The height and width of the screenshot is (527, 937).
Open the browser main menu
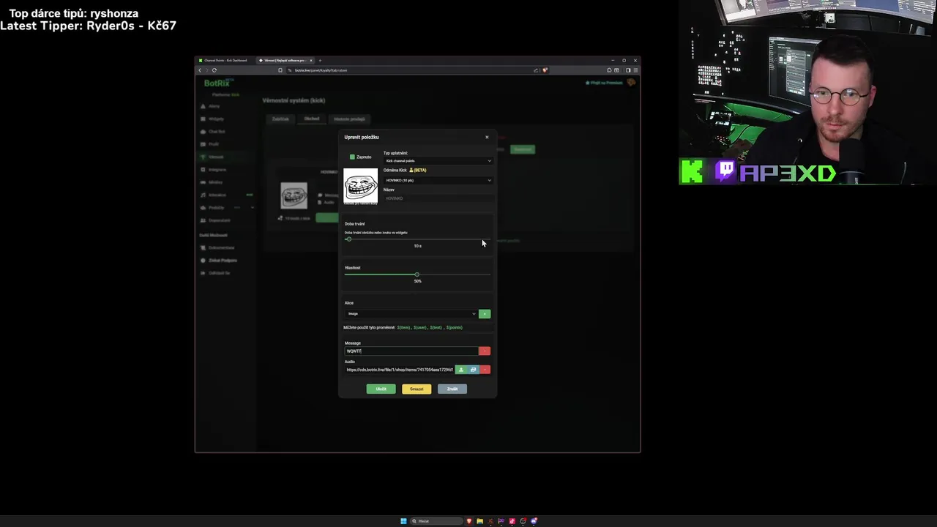pyautogui.click(x=635, y=70)
